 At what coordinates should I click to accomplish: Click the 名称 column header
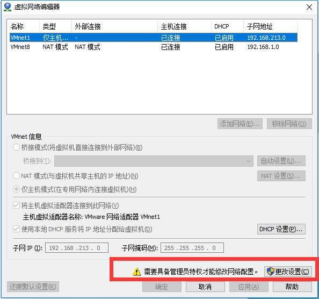[x=17, y=26]
